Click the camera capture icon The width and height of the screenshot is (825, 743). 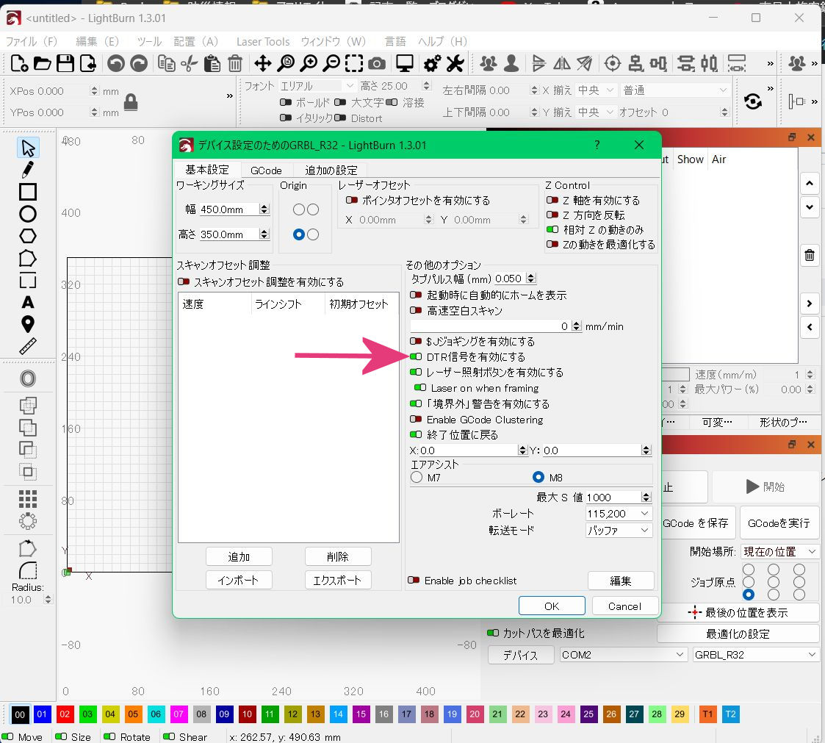coord(377,64)
